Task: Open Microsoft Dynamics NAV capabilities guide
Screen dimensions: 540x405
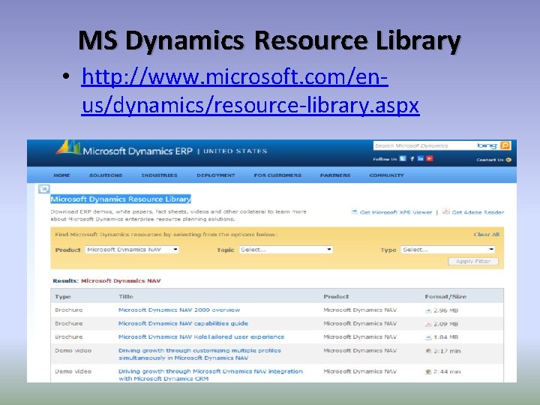Action: (x=183, y=323)
